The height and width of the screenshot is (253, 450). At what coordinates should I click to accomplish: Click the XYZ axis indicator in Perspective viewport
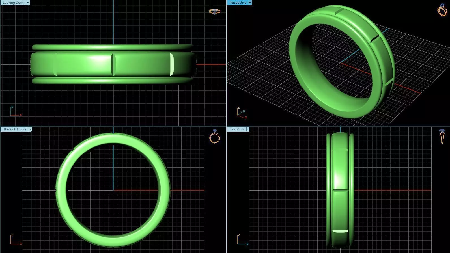(x=242, y=113)
